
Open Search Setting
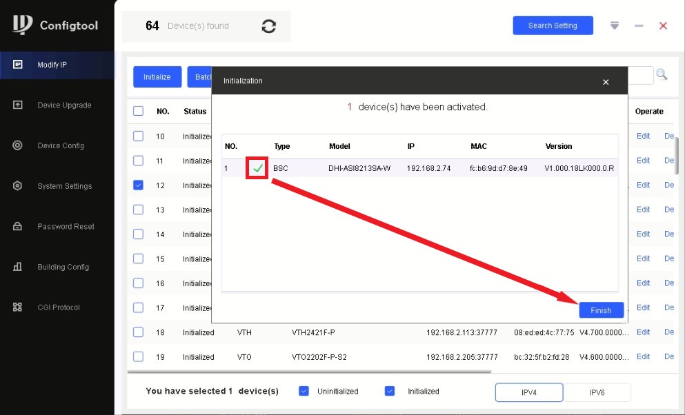click(553, 26)
